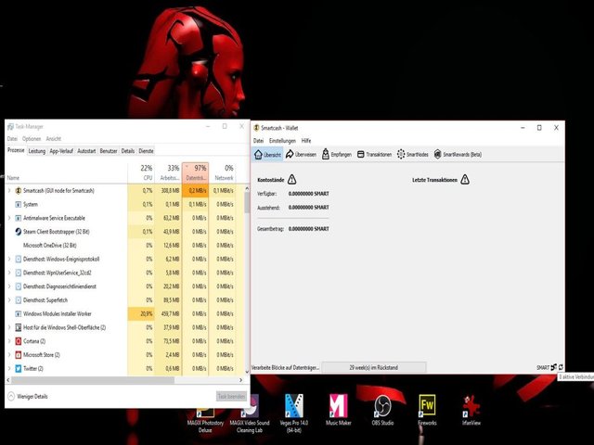Viewport: 594px width, 445px height.
Task: Sort processes by Arbeitsspeicher column
Action: point(168,172)
